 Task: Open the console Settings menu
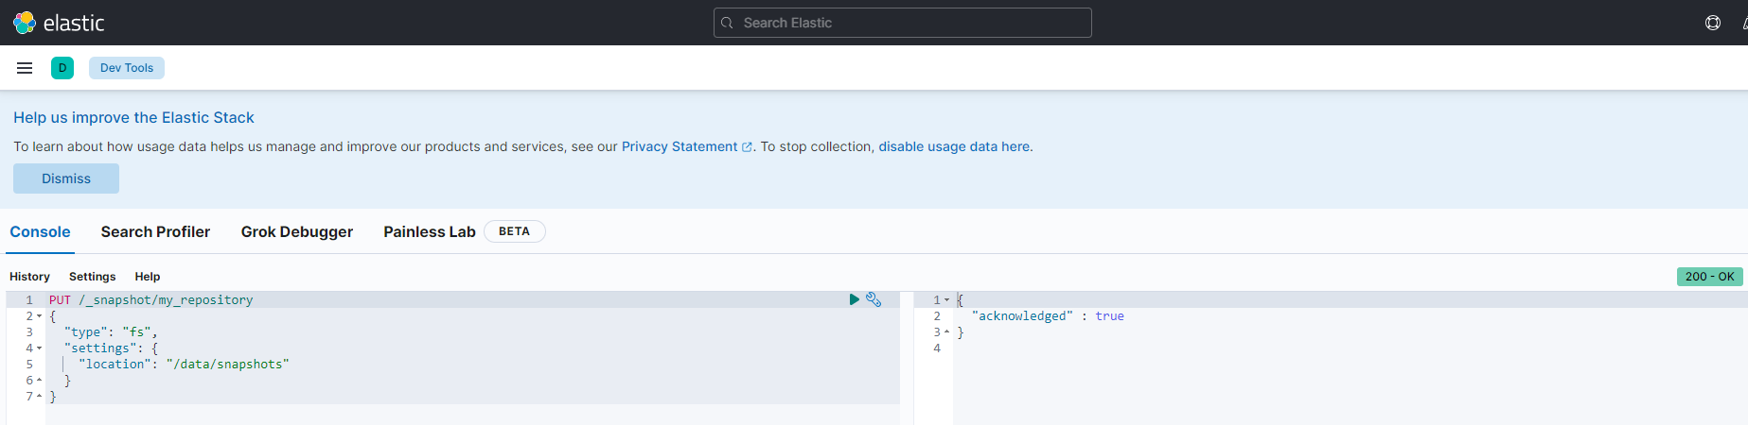(92, 277)
